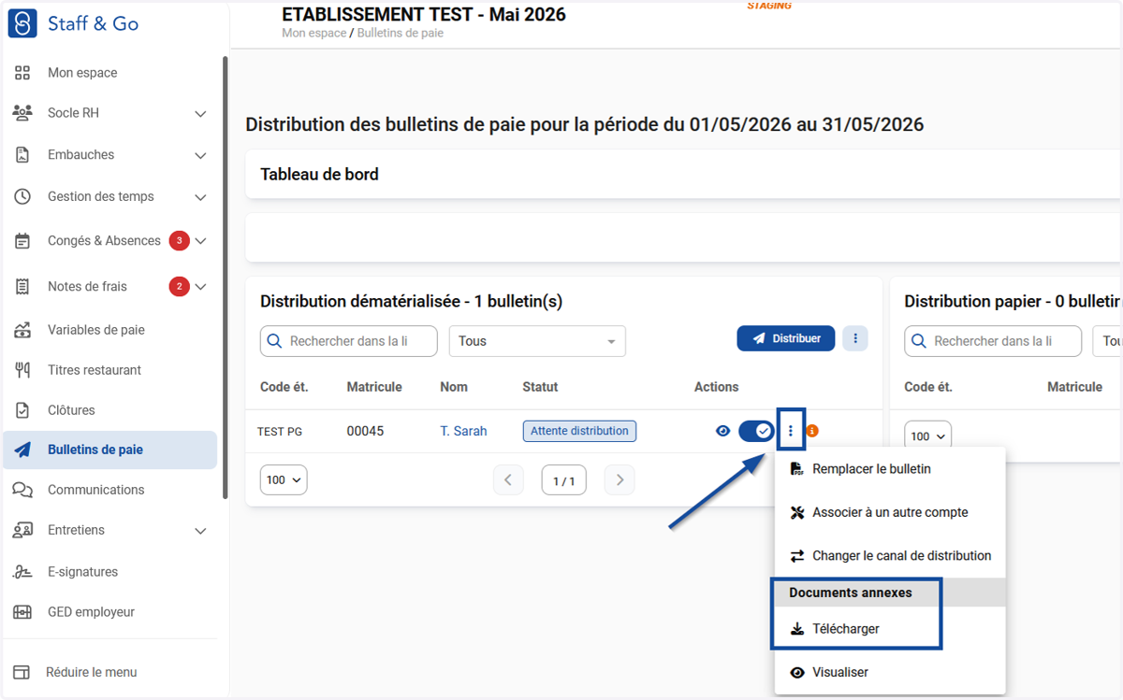Expand the Congés & Absences chevron

tap(200, 241)
